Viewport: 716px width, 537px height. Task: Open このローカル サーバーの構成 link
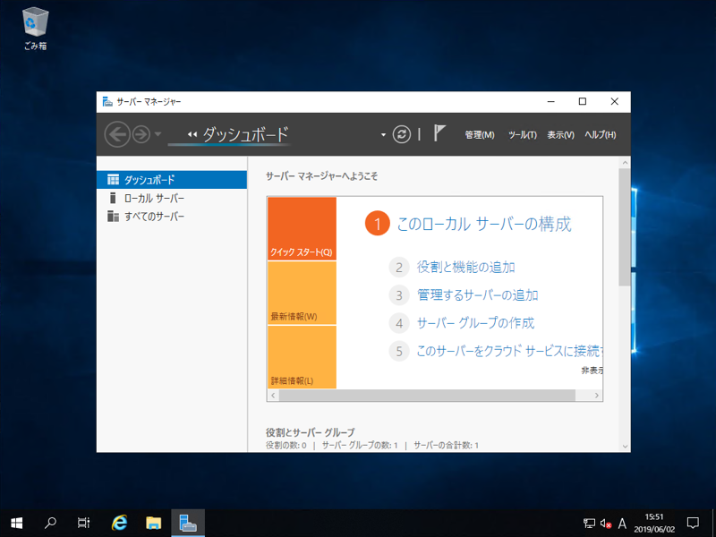pyautogui.click(x=483, y=225)
